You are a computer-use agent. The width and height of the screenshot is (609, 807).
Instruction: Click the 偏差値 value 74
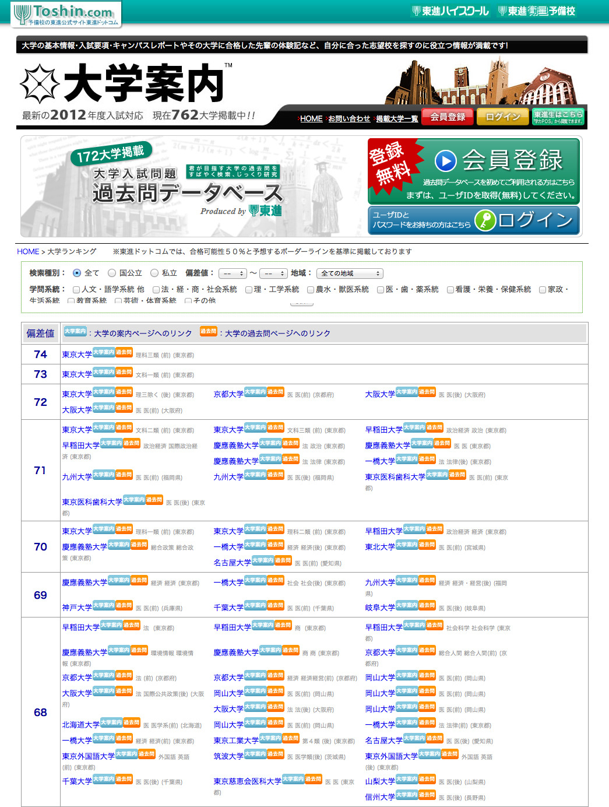(x=40, y=354)
